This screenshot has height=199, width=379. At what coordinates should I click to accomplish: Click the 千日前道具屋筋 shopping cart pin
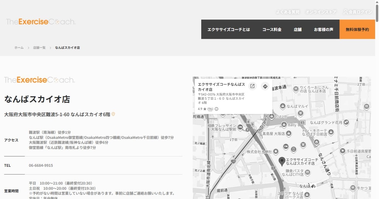click(342, 151)
